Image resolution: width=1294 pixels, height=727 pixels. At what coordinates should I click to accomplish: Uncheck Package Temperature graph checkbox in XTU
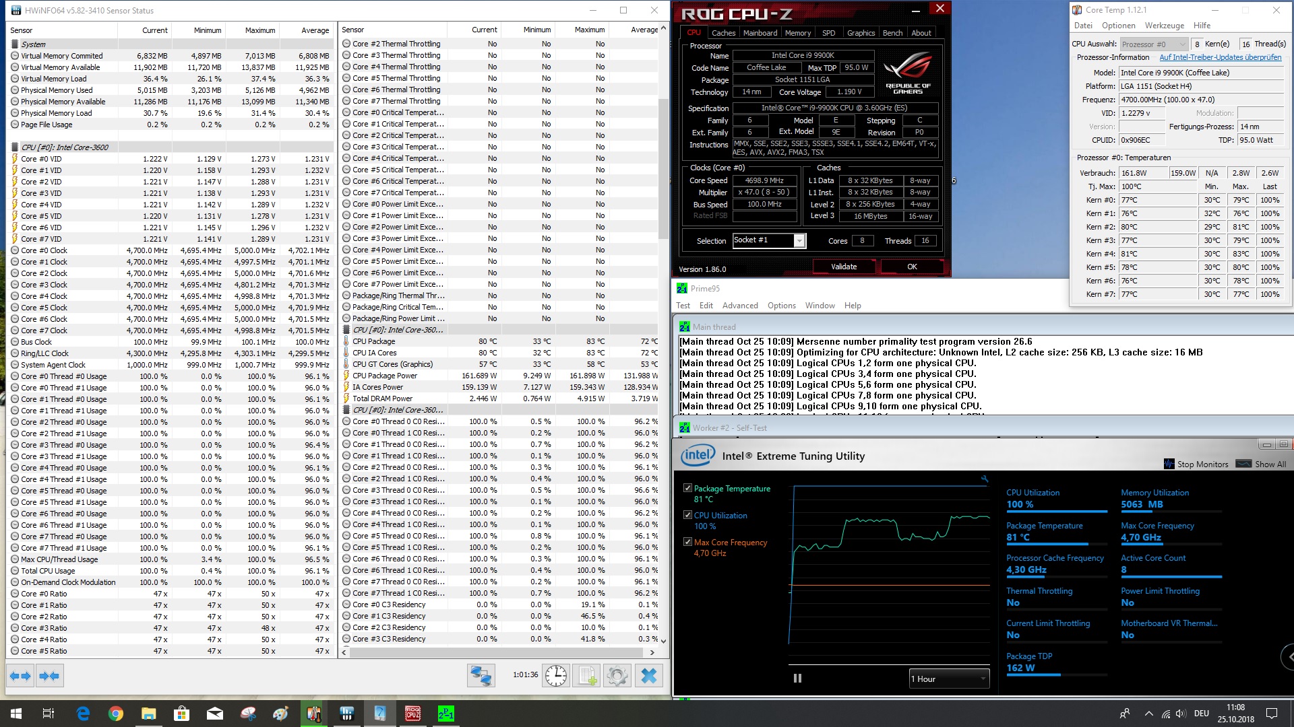(687, 488)
